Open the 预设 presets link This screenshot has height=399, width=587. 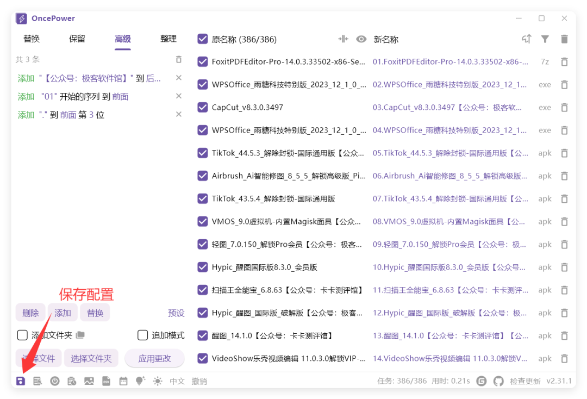(x=176, y=313)
